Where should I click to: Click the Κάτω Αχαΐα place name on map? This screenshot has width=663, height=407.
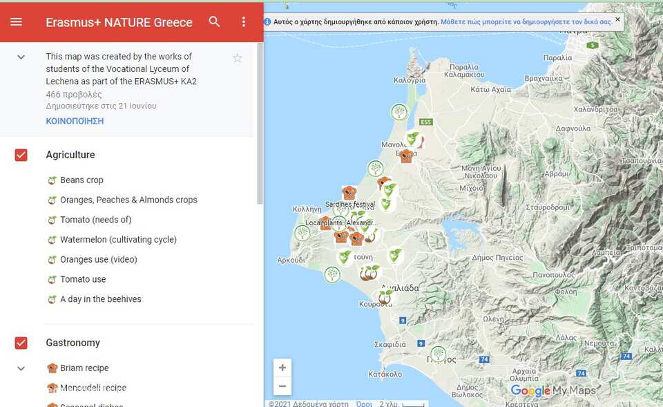pos(490,89)
